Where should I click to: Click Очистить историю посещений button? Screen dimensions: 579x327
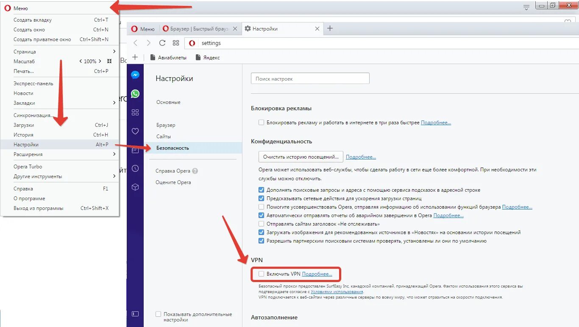coord(301,157)
